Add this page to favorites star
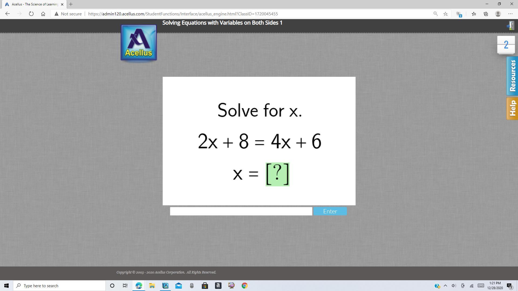Viewport: 518px width, 291px height. tap(445, 14)
